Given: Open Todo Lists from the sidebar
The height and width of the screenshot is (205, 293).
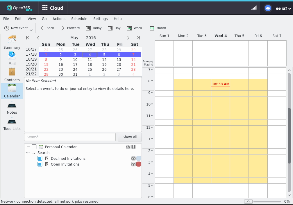Looking at the screenshot, I should 12,124.
